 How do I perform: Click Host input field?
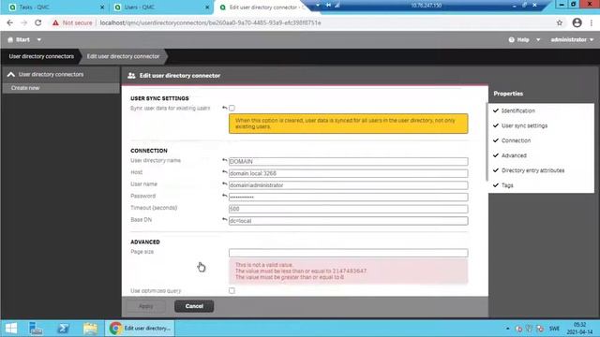click(348, 173)
